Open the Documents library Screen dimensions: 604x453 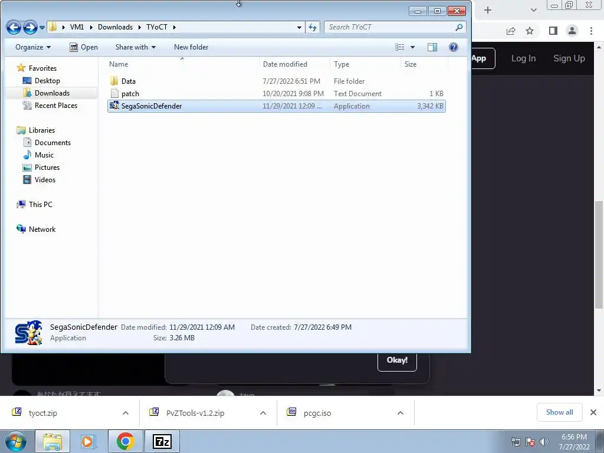[x=52, y=143]
